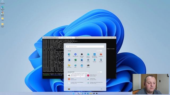Open the upper yellow desktop folder

pos(2,19)
